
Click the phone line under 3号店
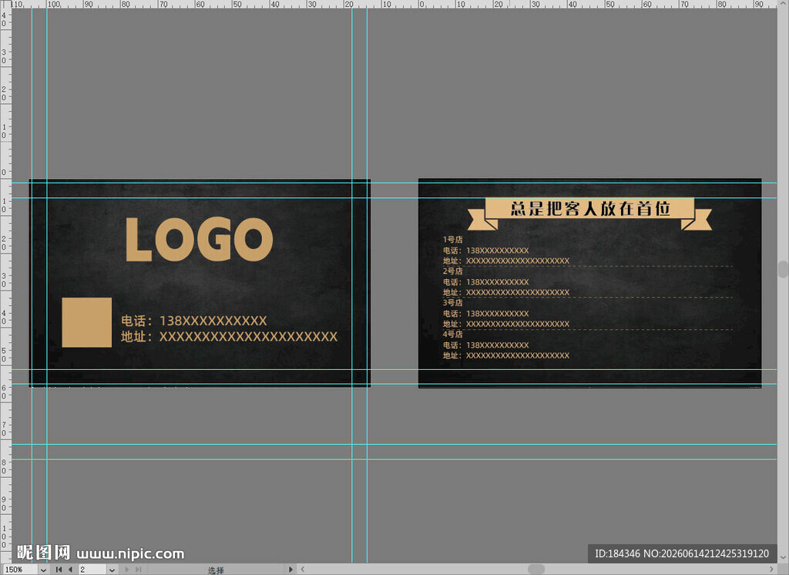(x=485, y=313)
